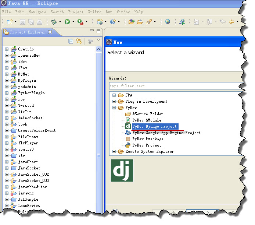
Task: Open the dropdown arrow next to Run
Action: [73, 21]
